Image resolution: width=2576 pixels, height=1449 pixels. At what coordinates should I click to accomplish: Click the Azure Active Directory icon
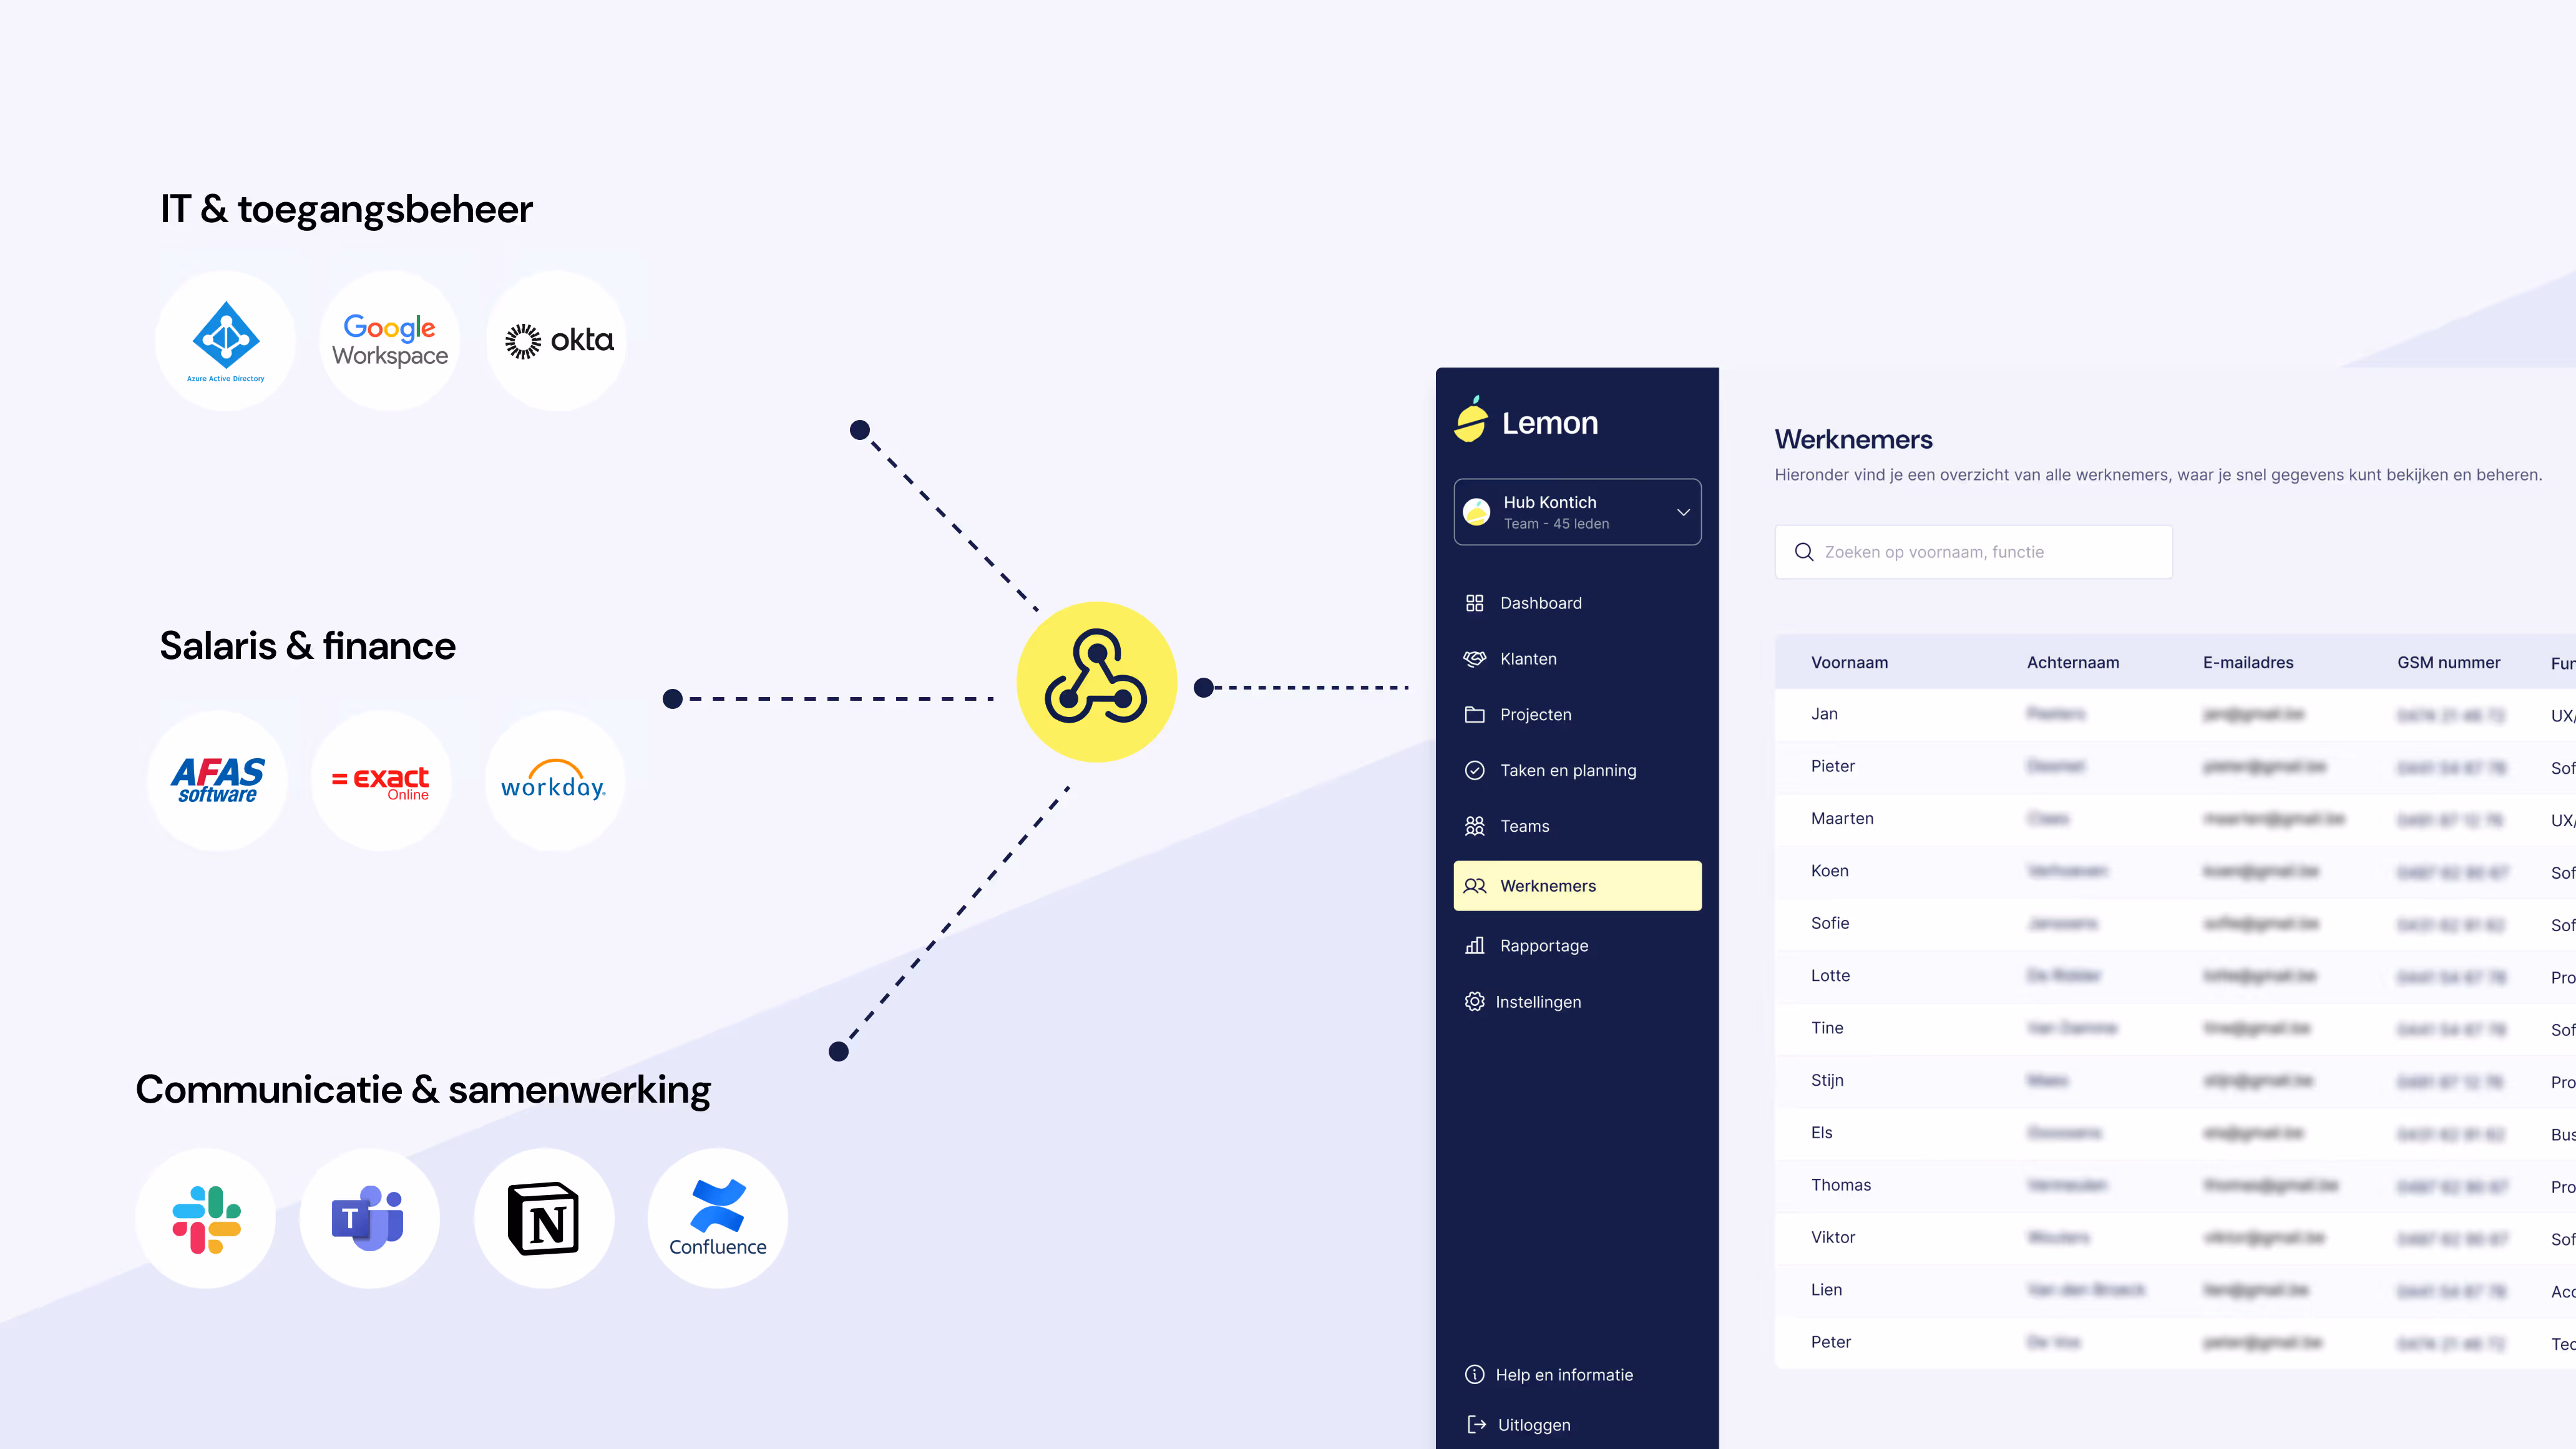[225, 341]
